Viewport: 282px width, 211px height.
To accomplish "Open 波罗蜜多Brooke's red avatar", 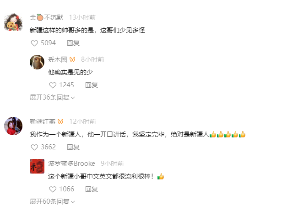I will pos(37,166).
